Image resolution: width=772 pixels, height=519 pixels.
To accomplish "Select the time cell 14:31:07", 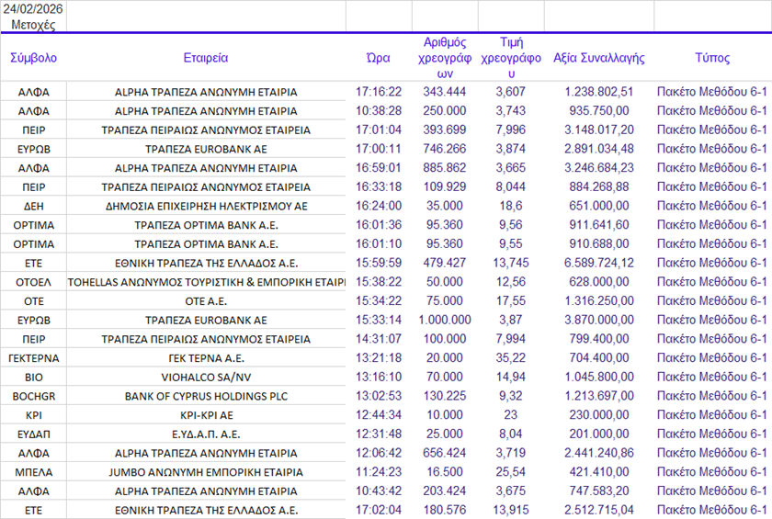I will (379, 339).
